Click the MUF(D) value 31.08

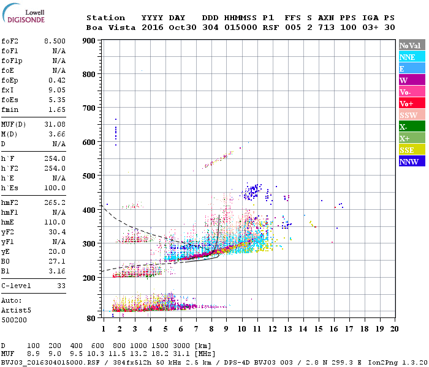click(55, 125)
